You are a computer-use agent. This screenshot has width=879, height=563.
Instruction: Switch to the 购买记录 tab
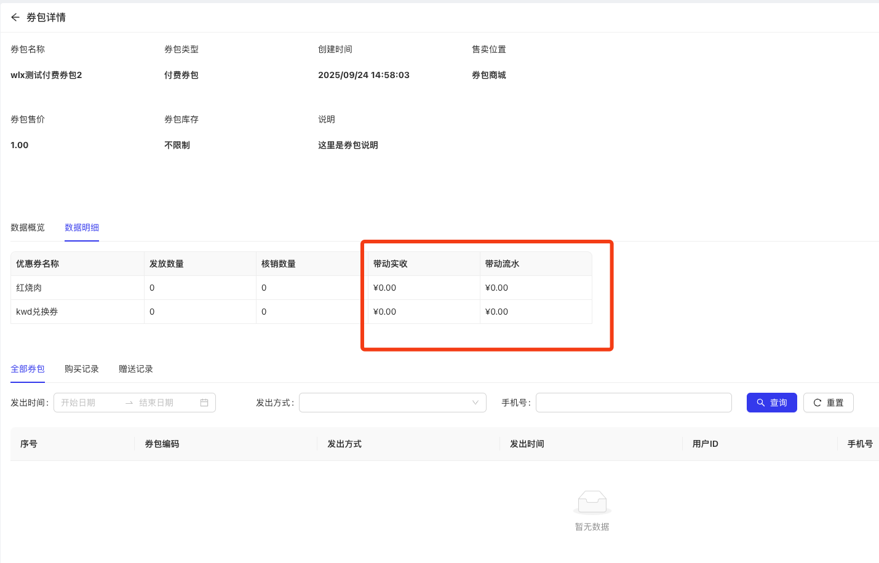[x=82, y=369]
